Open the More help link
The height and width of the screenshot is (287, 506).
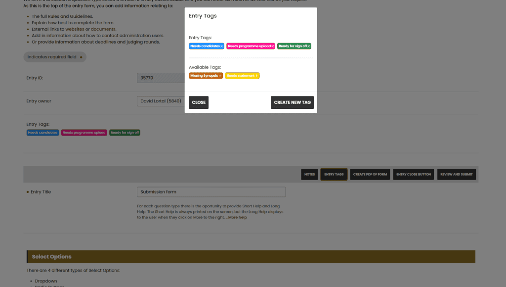[237, 218]
